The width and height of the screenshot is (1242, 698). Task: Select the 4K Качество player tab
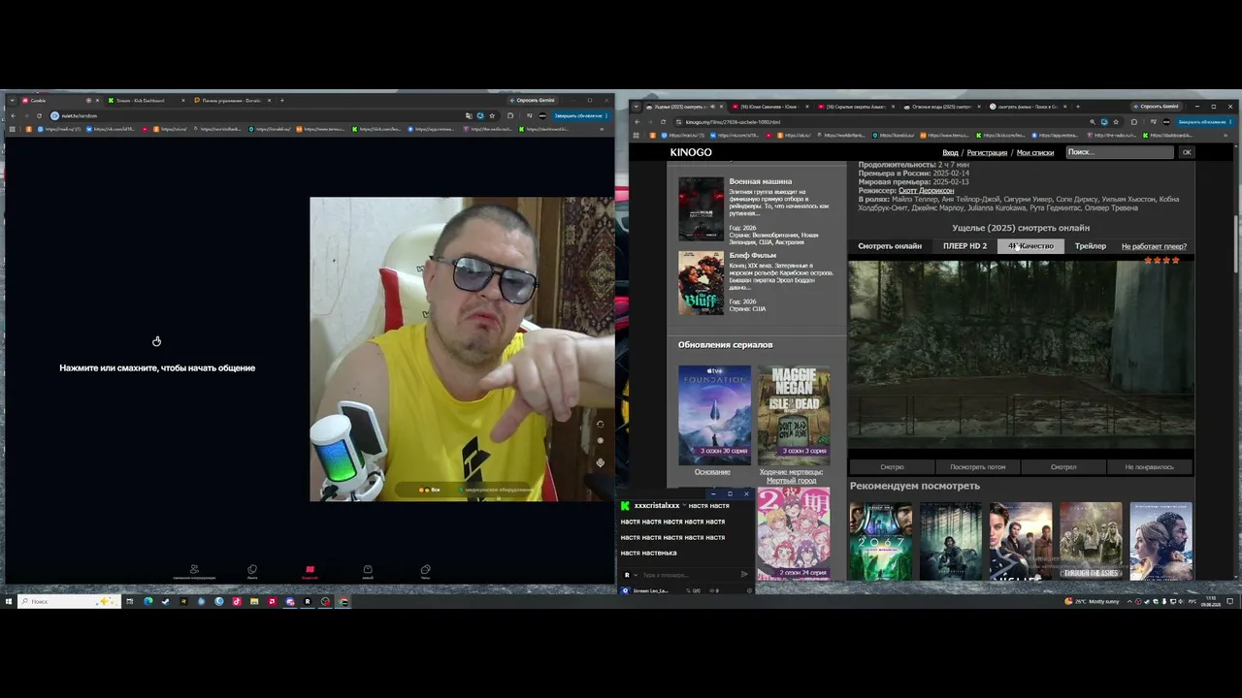pos(1030,246)
